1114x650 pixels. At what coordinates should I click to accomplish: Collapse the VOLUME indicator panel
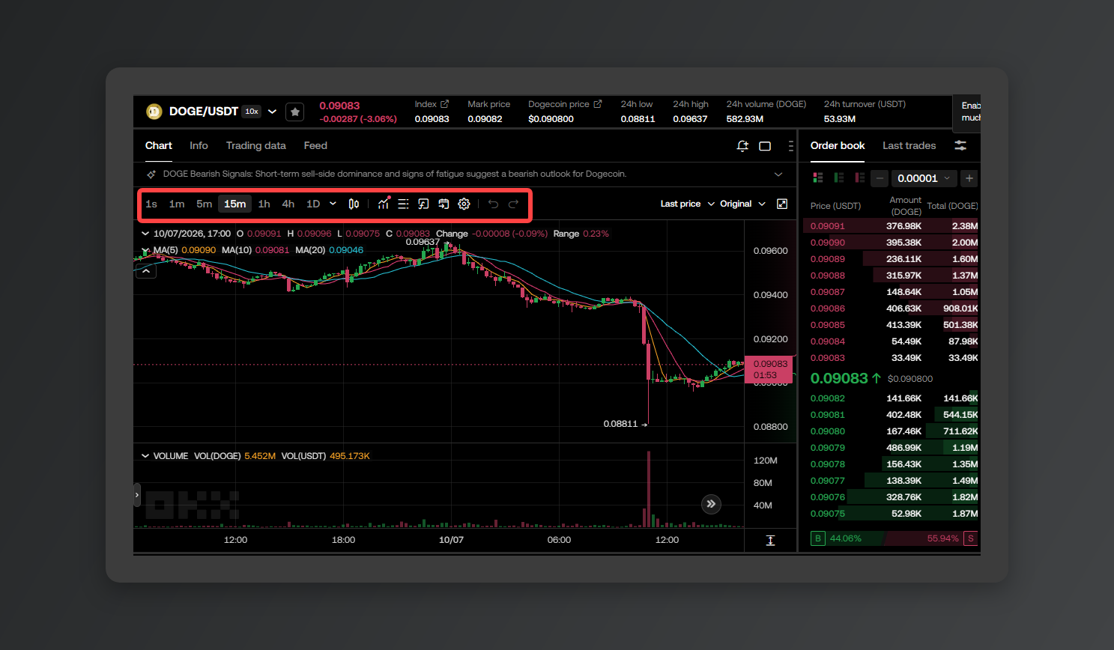coord(145,456)
